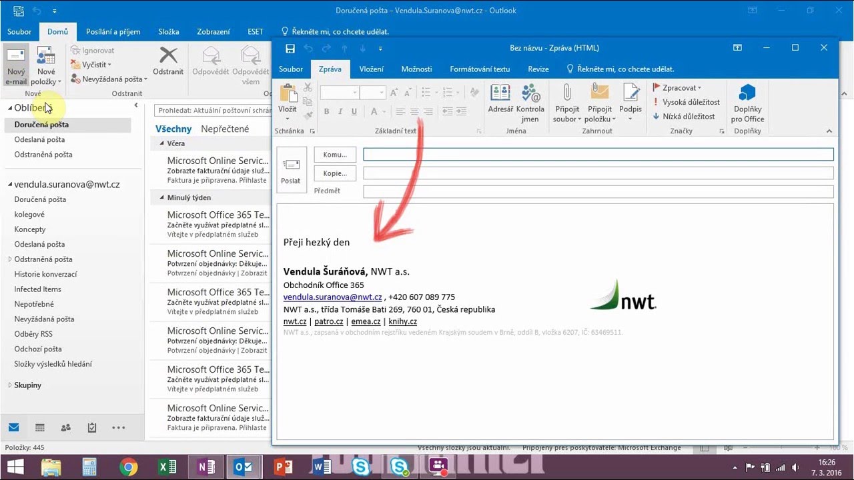
Task: Open the Podpis signature dropdown
Action: [630, 103]
